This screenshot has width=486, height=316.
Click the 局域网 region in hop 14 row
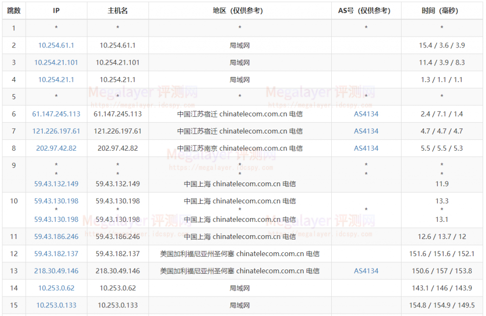point(240,288)
